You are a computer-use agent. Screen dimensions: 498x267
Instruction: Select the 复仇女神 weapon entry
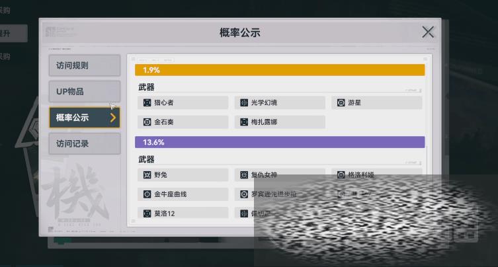click(x=280, y=174)
